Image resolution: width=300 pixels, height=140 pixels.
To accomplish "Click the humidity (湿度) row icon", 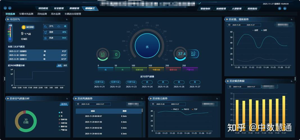I will (x=46, y=32).
